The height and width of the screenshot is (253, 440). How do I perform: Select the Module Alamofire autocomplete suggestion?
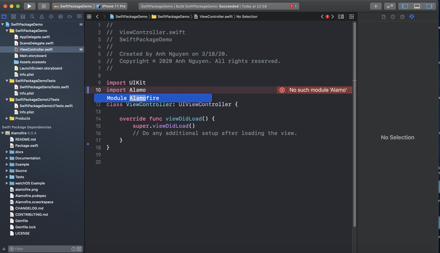tap(153, 98)
